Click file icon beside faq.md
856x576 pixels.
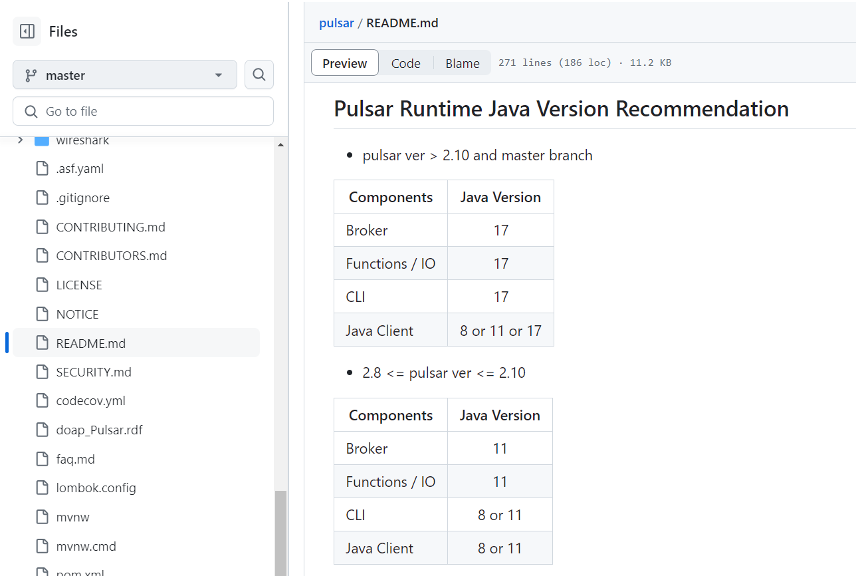[42, 459]
